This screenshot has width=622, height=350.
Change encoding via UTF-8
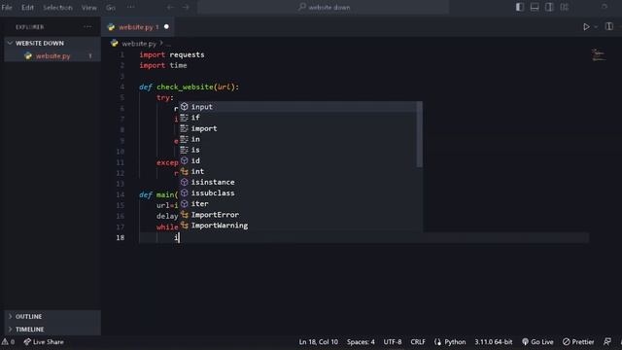[x=393, y=341]
